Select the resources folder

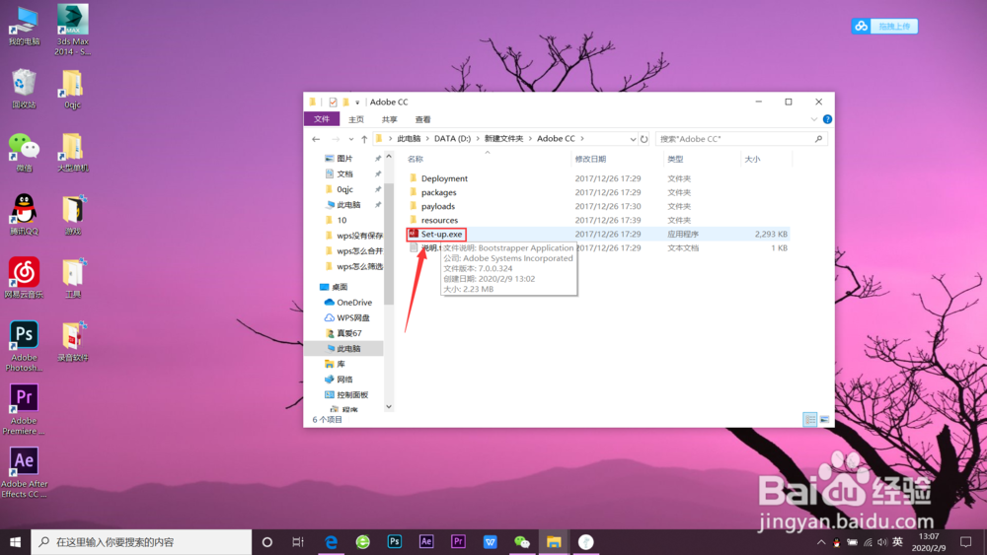click(439, 220)
